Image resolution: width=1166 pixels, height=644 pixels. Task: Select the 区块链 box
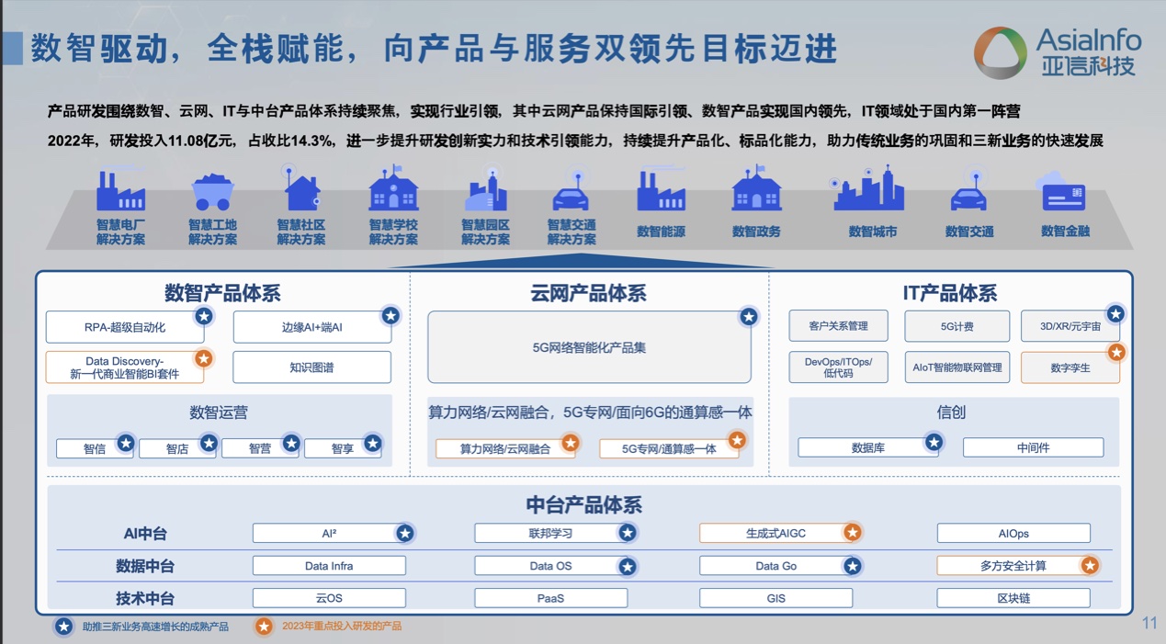1013,598
